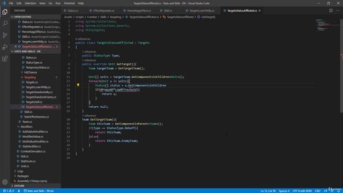343x193 pixels.
Task: Open the Edit menu
Action: point(19,3)
